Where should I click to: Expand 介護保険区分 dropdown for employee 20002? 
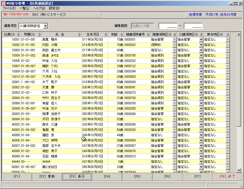tap(201, 87)
